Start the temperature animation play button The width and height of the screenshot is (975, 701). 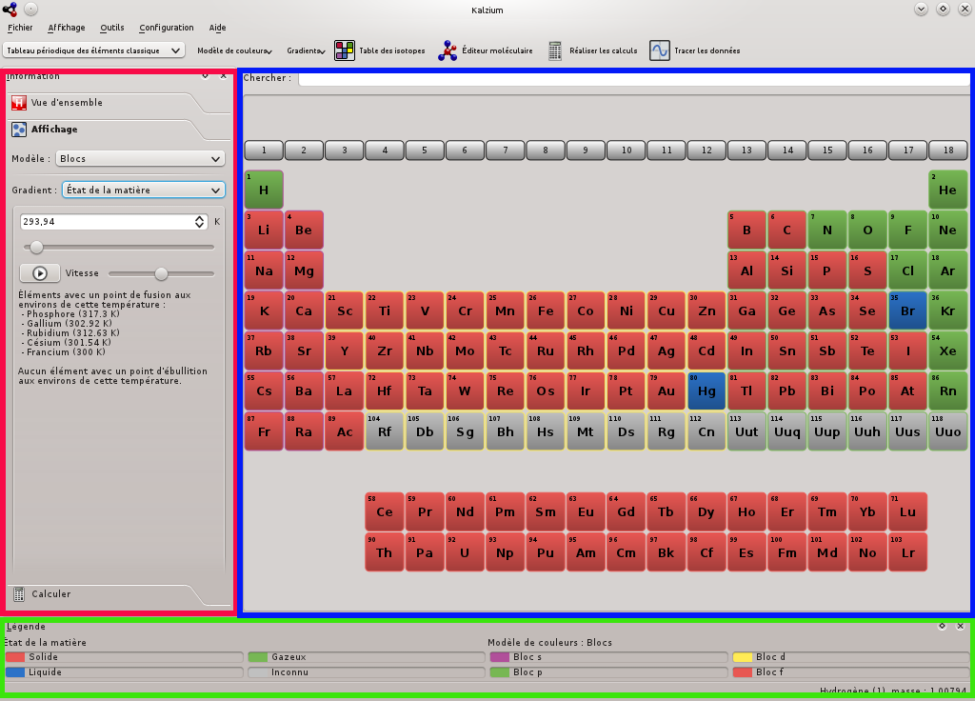(x=40, y=273)
